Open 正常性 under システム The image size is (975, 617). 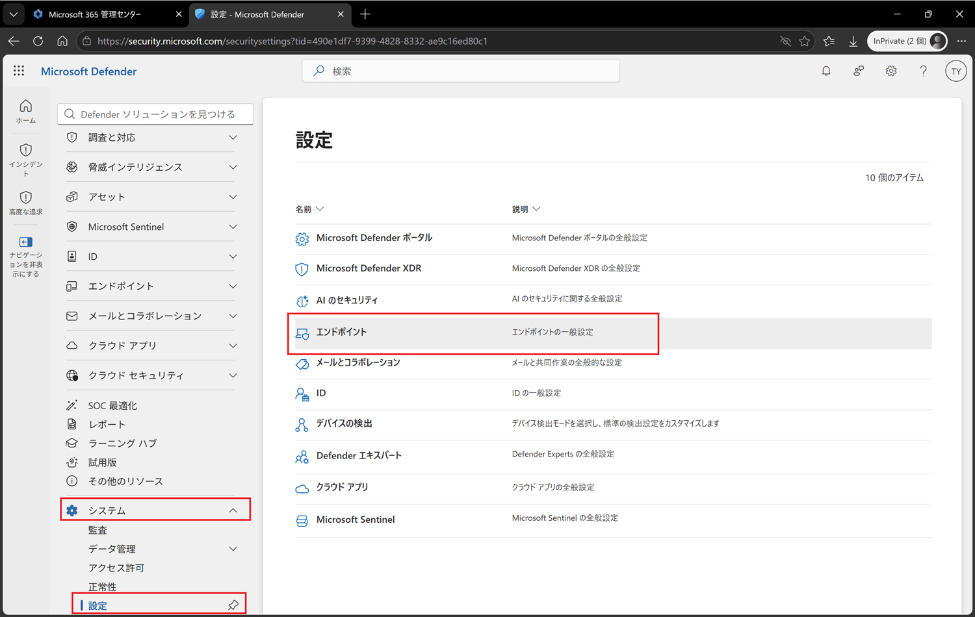pyautogui.click(x=102, y=586)
